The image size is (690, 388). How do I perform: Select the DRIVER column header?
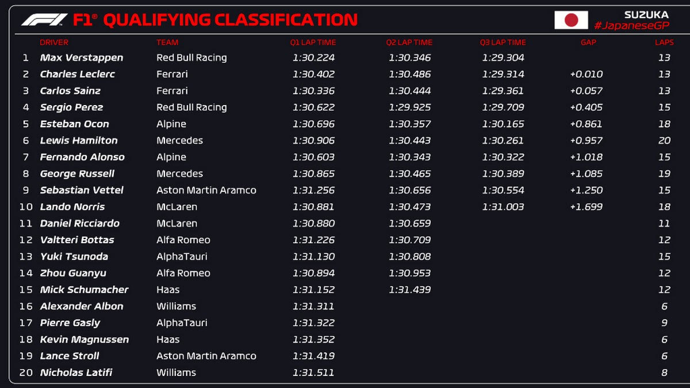pos(54,42)
